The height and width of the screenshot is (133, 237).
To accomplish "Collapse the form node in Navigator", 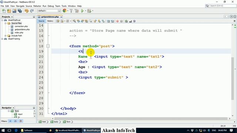I will (9, 111).
